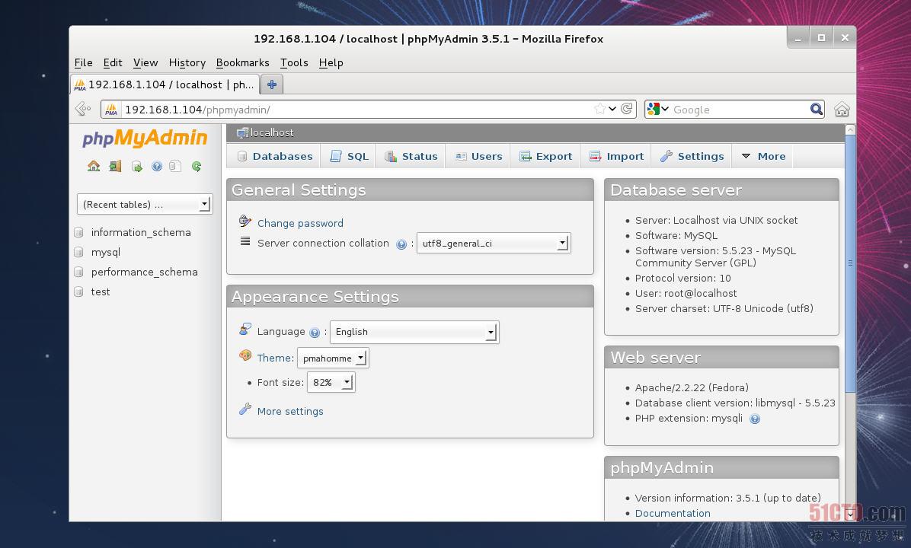Click the help icon beside Server connection collation
This screenshot has width=911, height=548.
coord(401,244)
